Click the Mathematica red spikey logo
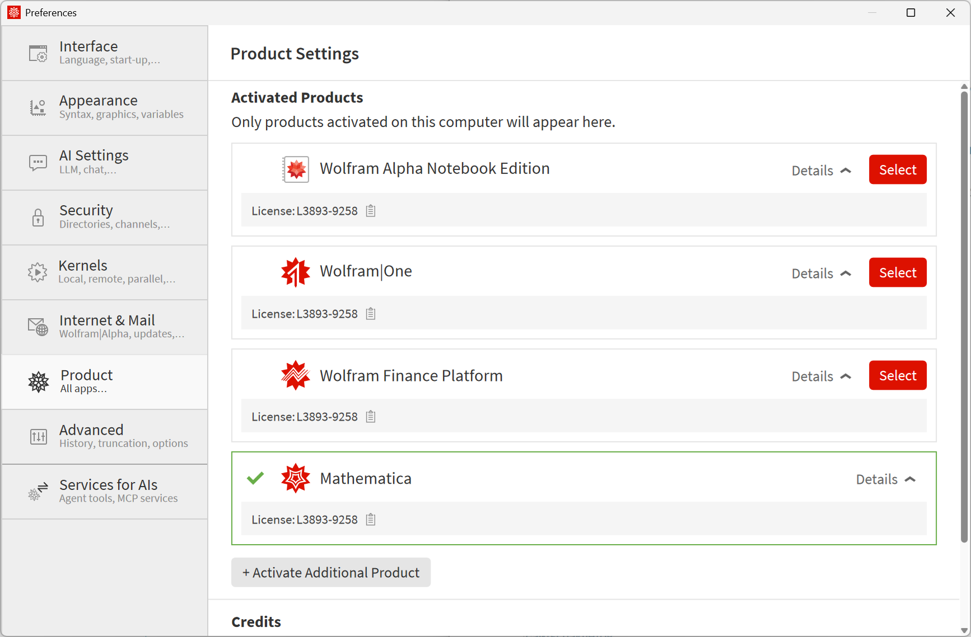 (296, 478)
